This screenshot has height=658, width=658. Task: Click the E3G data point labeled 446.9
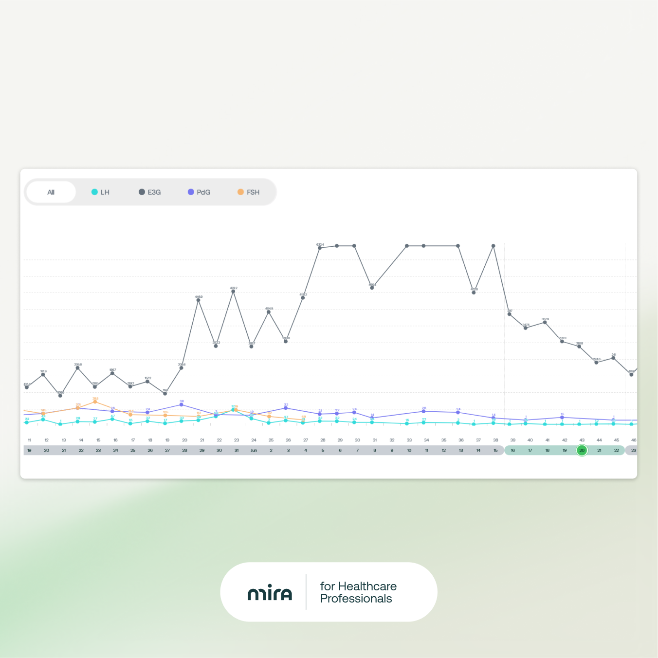click(x=198, y=300)
